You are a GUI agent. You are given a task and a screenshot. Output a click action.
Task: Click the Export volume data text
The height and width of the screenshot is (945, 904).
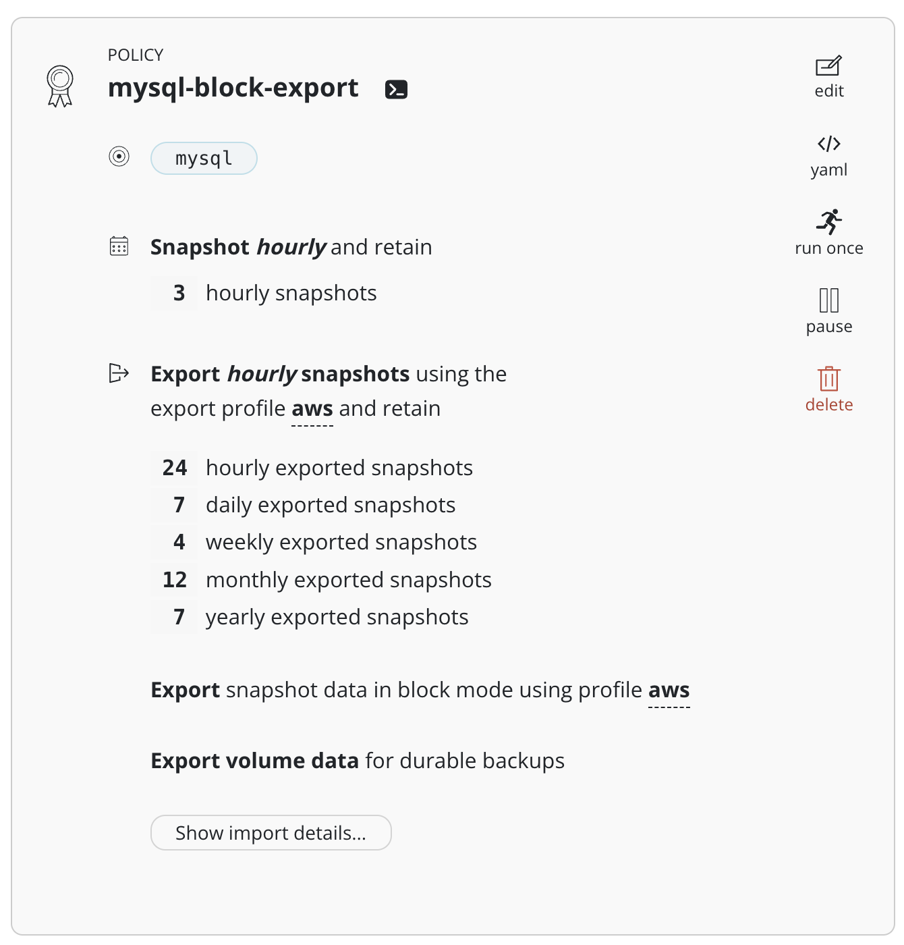click(x=255, y=761)
